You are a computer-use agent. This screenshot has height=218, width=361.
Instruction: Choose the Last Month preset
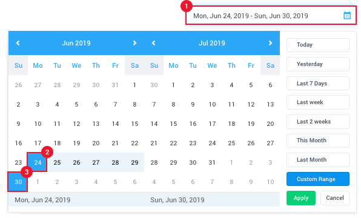pos(318,160)
